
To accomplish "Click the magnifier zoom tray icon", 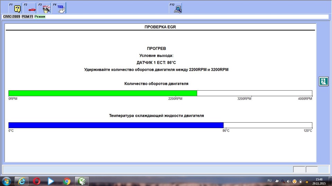I will pos(283,181).
